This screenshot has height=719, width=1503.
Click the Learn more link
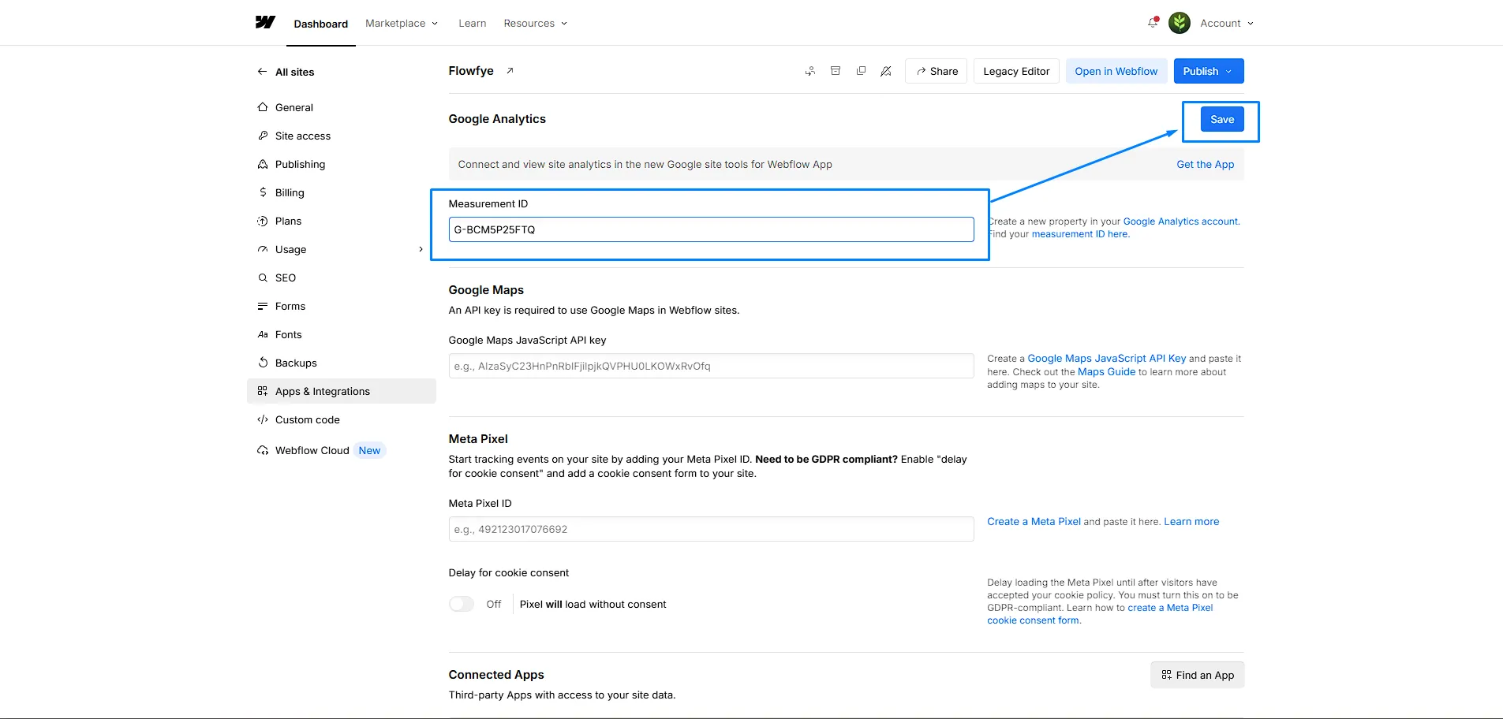(1191, 521)
